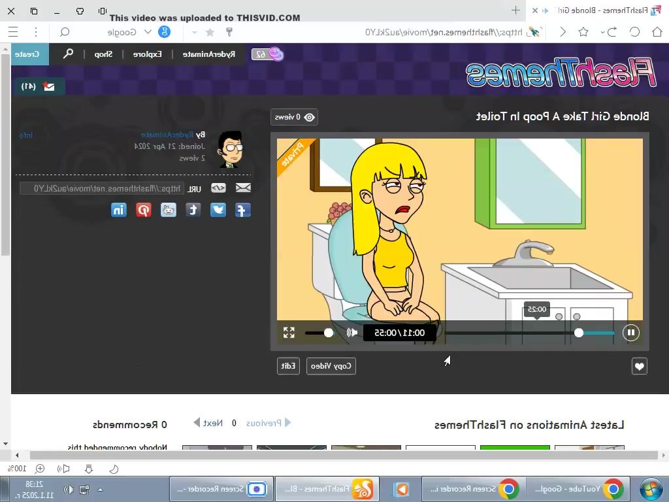Open the RyderAnimate author profile link
Viewport: 669px width, 502px height.
[167, 135]
